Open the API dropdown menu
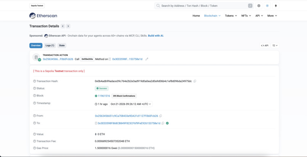The image size is (307, 157). pyautogui.click(x=259, y=16)
